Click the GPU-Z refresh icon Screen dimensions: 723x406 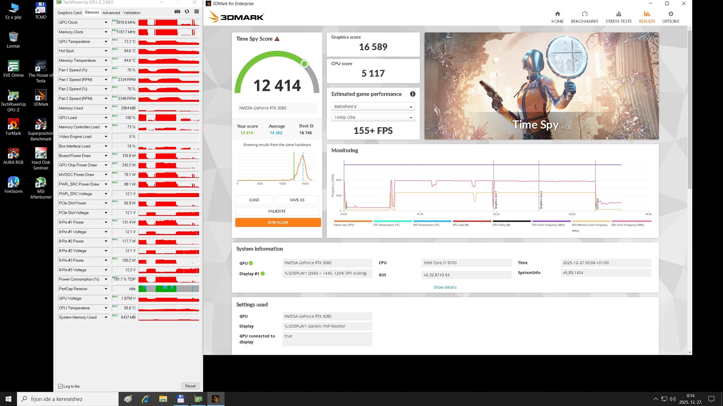(x=187, y=12)
